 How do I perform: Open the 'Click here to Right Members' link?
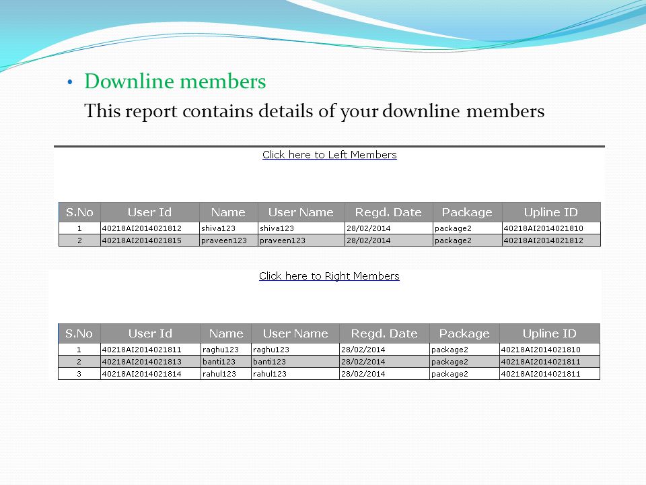coord(329,276)
